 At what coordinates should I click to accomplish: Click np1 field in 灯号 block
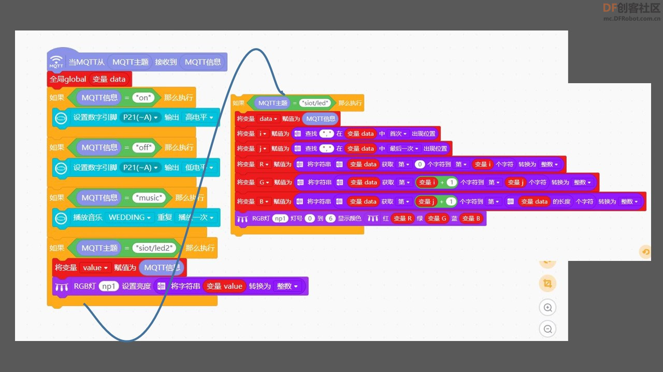tap(280, 219)
